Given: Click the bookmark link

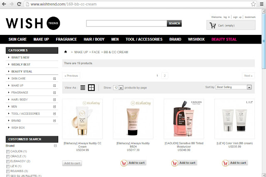Looking at the screenshot, I should (250, 17).
